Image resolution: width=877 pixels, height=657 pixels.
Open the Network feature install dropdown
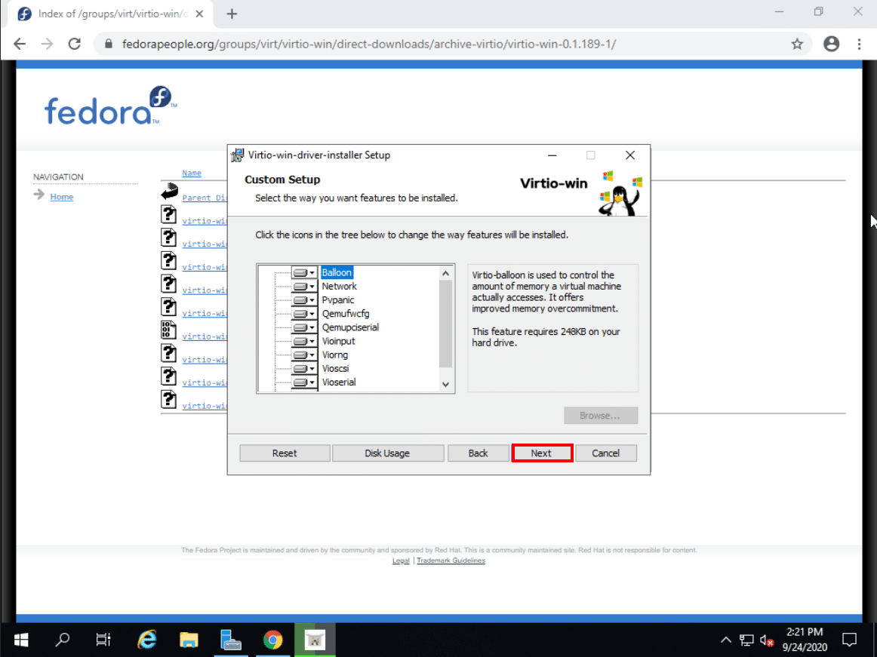(x=304, y=287)
